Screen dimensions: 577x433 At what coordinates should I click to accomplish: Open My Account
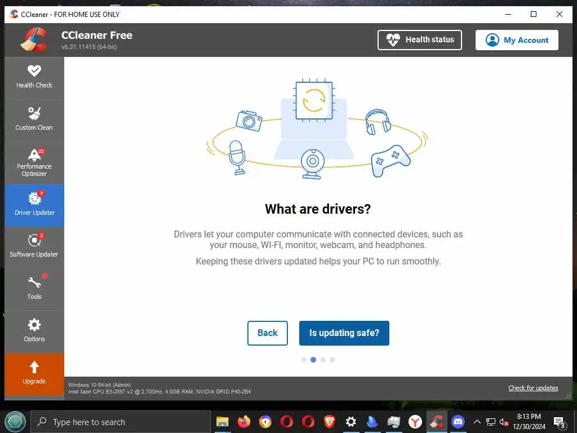coord(517,40)
